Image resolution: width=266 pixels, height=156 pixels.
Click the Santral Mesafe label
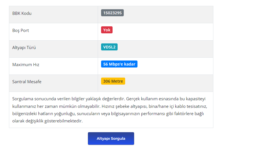click(27, 82)
